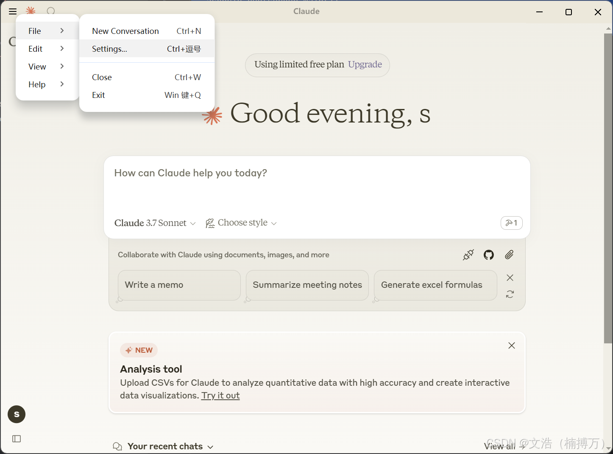Viewport: 613px width, 454px height.
Task: Click the tools count button showing 1
Action: (511, 223)
